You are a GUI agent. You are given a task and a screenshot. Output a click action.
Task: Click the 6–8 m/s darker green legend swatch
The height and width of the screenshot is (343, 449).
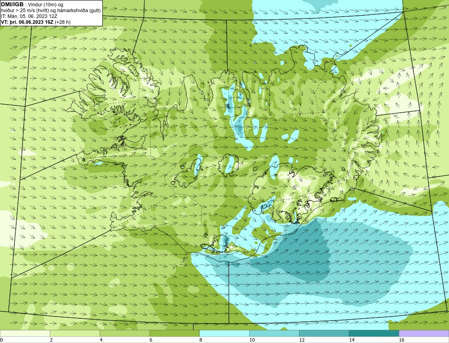coord(174,333)
